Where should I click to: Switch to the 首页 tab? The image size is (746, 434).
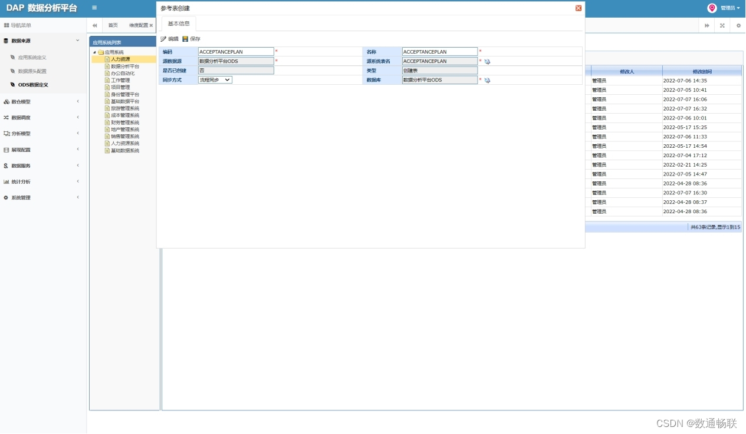pos(113,25)
